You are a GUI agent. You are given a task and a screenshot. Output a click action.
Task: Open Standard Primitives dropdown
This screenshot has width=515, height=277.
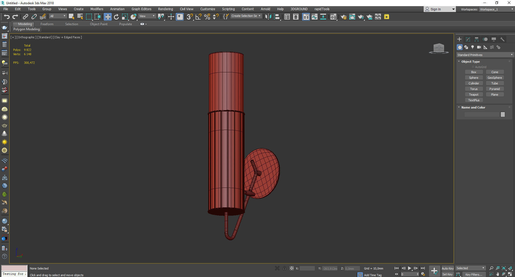(x=485, y=55)
